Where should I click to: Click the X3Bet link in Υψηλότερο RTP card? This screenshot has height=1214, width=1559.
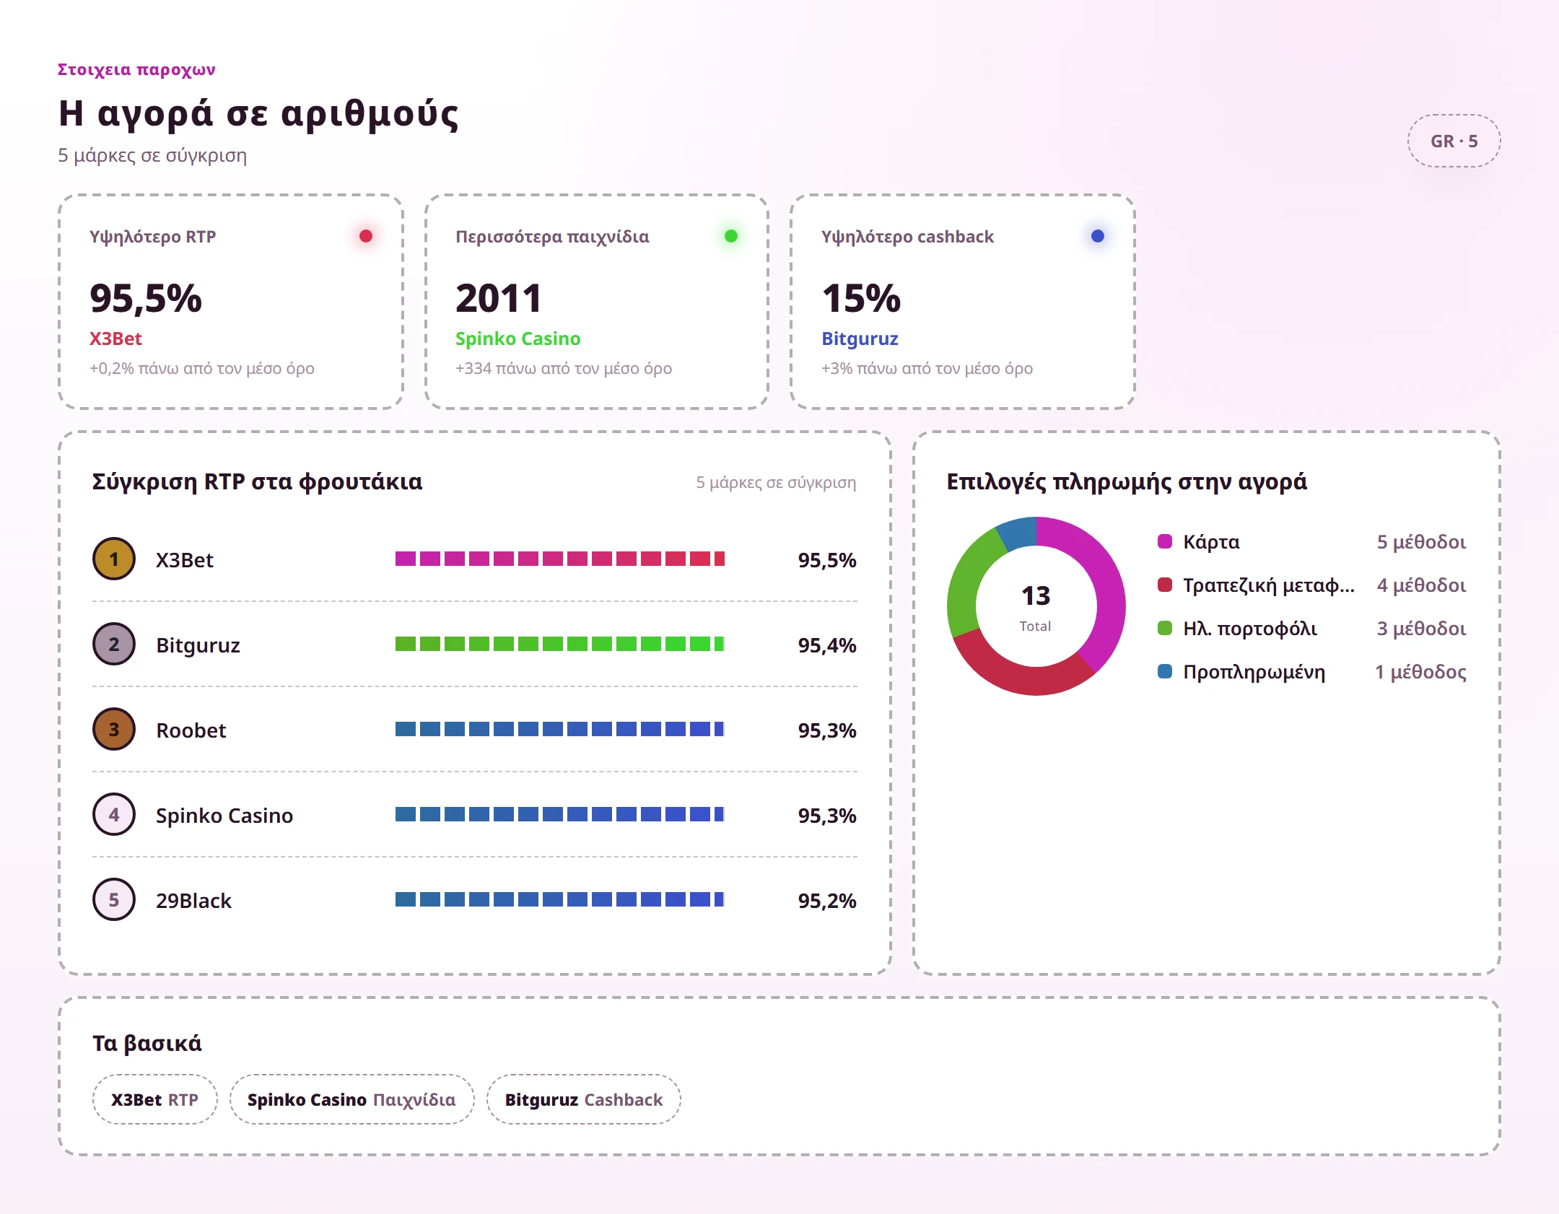click(x=115, y=339)
